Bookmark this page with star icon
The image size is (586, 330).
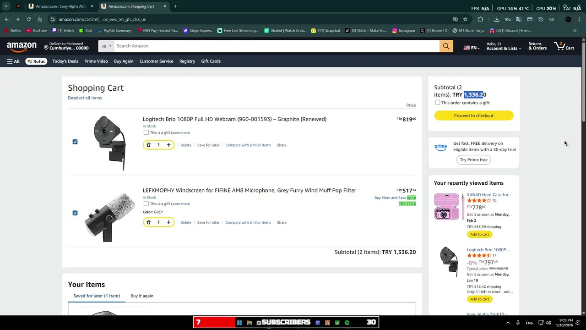click(x=465, y=19)
